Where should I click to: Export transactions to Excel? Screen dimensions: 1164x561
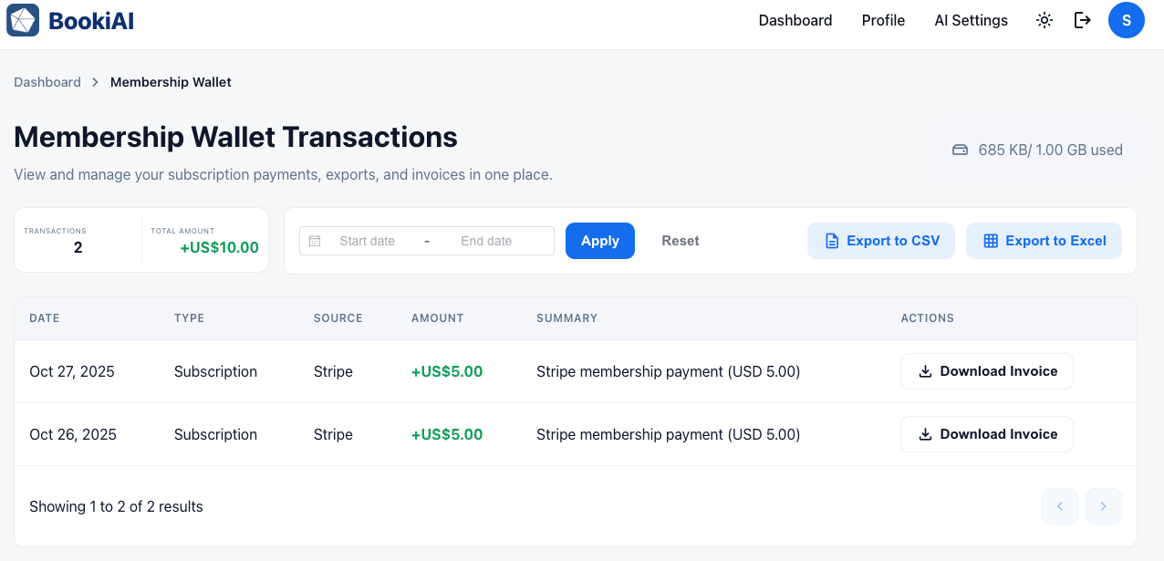(x=1044, y=241)
